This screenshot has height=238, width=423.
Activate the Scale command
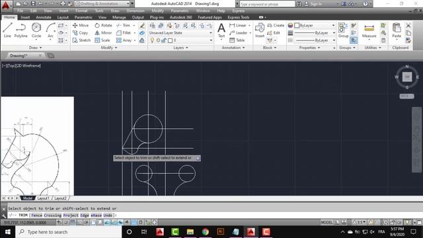coord(102,40)
